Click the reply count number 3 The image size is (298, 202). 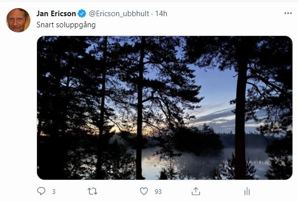point(54,191)
